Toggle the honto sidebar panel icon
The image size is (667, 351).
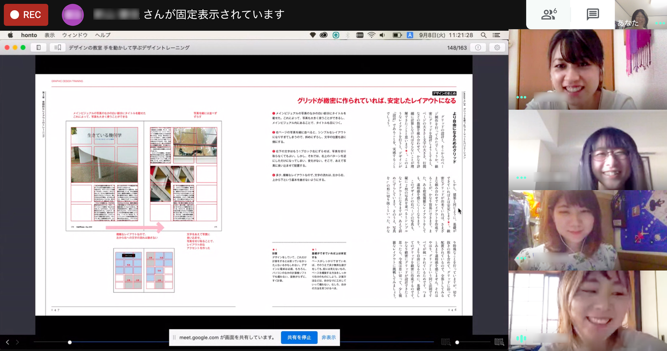38,48
